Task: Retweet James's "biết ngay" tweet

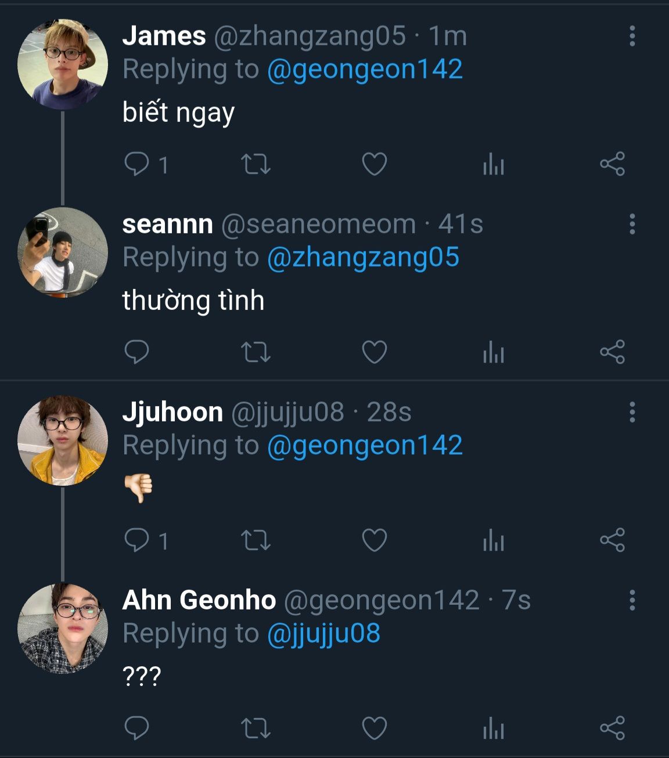Action: click(x=256, y=164)
